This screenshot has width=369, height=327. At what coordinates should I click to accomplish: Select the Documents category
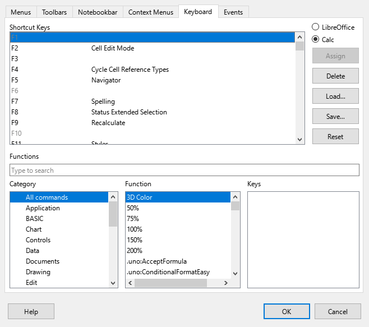(59, 261)
